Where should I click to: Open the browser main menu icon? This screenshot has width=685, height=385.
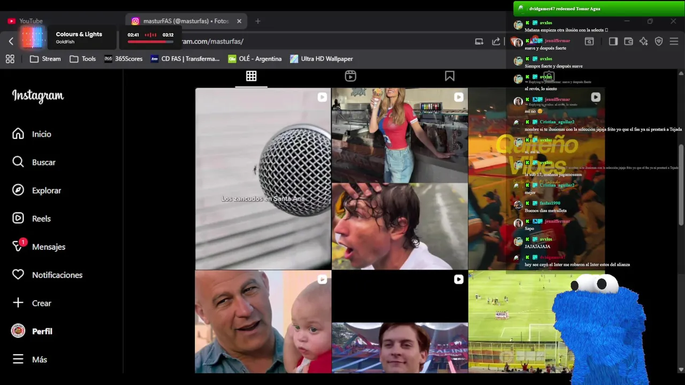[x=674, y=42]
